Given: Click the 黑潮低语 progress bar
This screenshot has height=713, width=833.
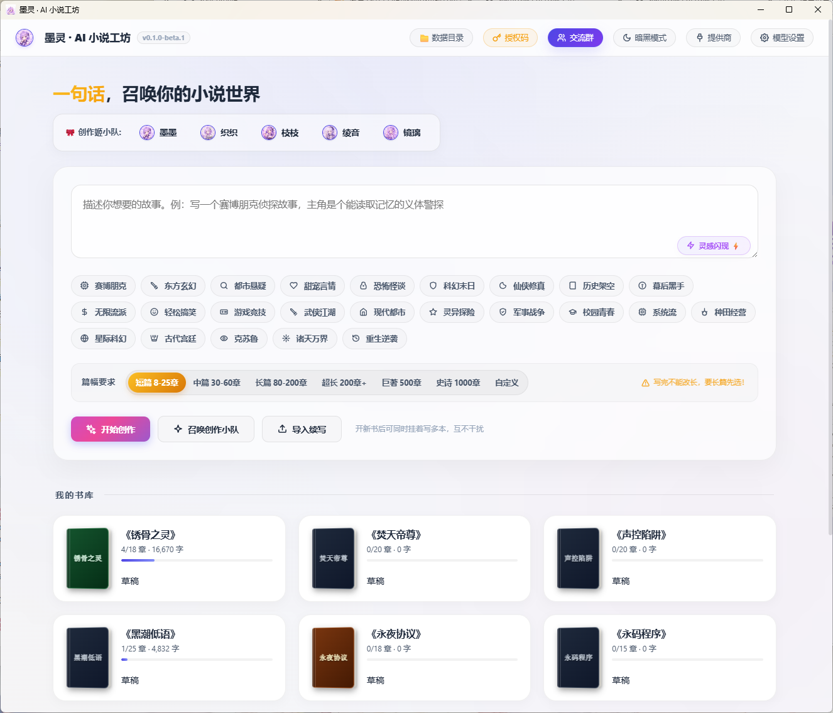Looking at the screenshot, I should (x=197, y=660).
